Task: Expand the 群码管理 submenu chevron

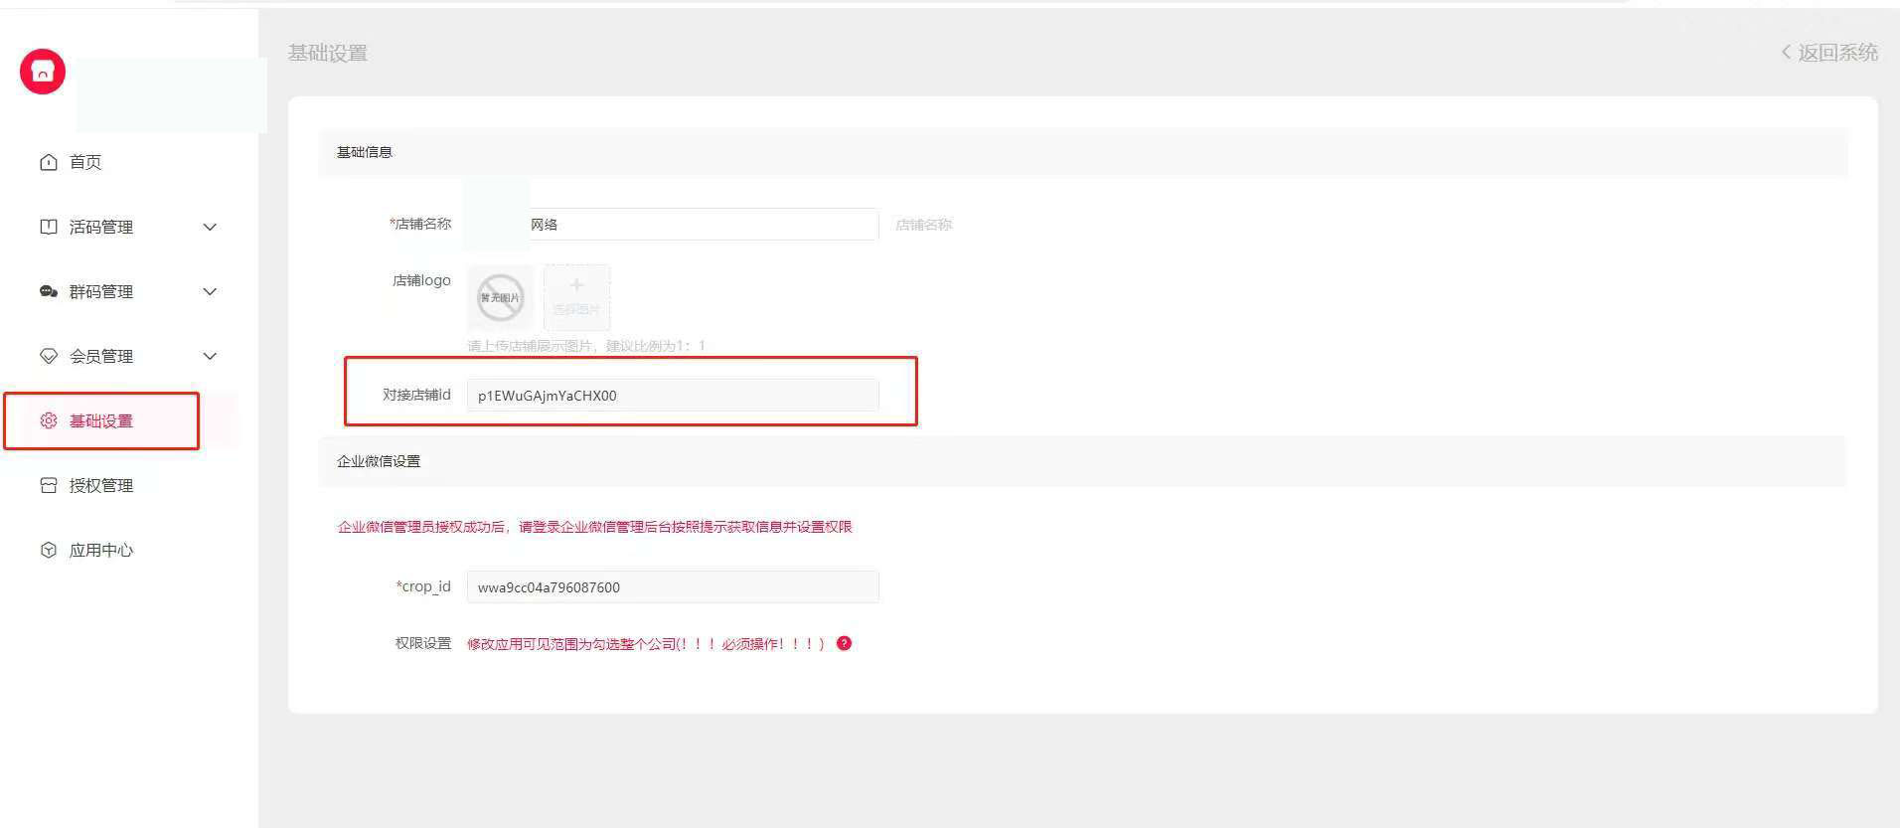Action: pos(210,291)
